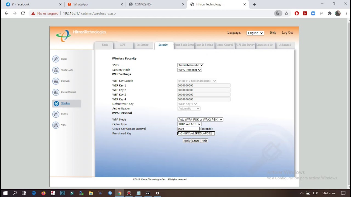
Task: Open the Security Mode dropdown
Action: [x=189, y=70]
